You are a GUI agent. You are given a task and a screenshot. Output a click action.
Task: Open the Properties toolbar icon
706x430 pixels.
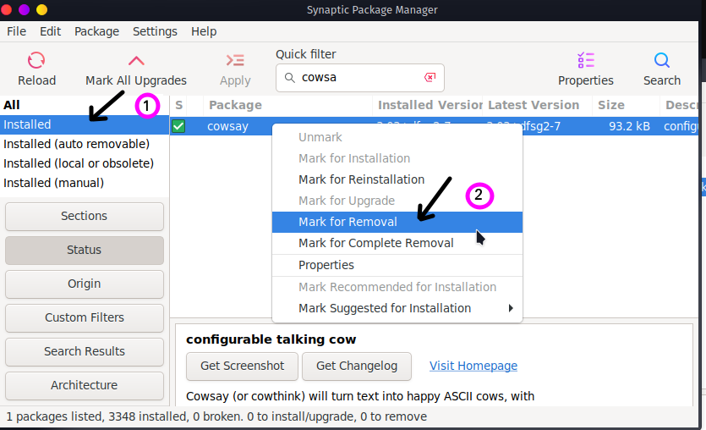586,60
